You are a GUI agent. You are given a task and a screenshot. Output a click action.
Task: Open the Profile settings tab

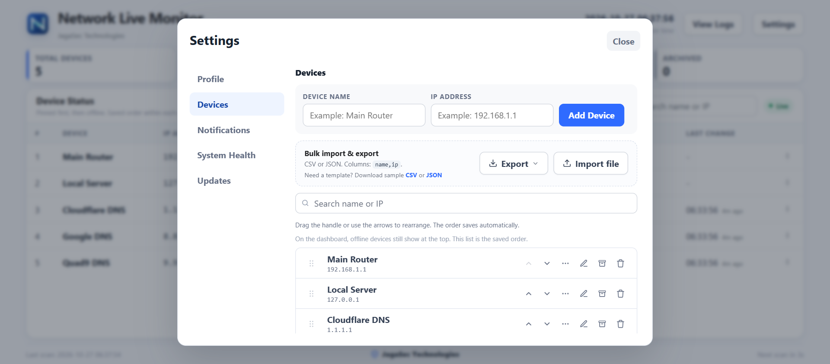coord(237,79)
